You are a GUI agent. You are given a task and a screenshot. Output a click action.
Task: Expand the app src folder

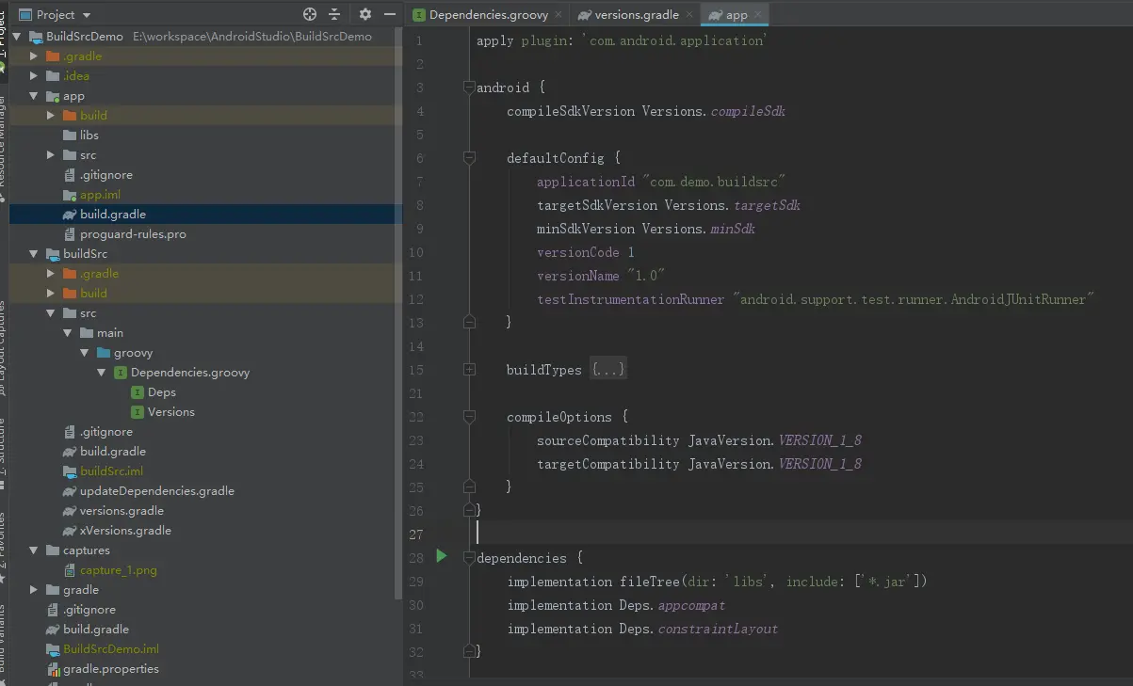[51, 155]
